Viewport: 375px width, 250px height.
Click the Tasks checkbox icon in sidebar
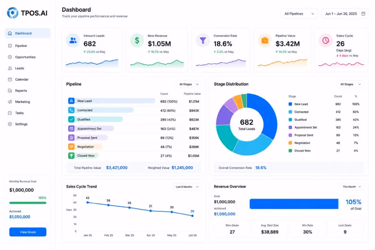point(10,113)
